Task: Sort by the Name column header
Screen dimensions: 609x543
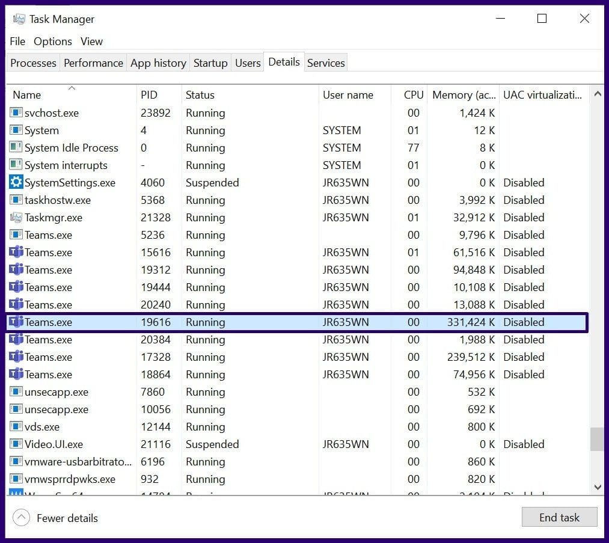Action: point(72,95)
